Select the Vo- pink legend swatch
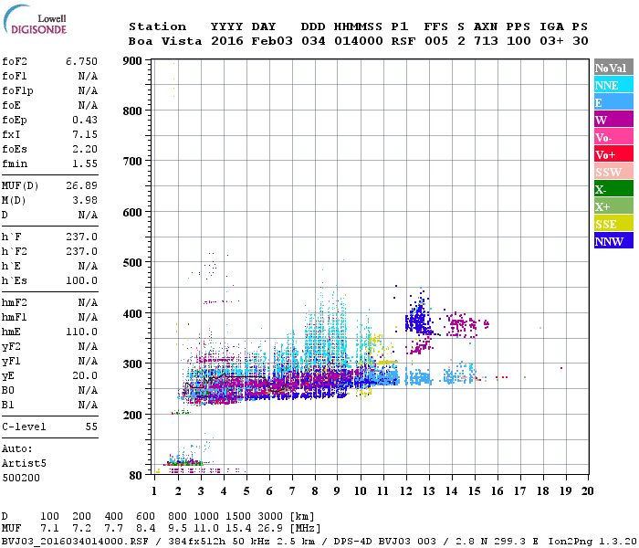The width and height of the screenshot is (639, 548). (613, 137)
